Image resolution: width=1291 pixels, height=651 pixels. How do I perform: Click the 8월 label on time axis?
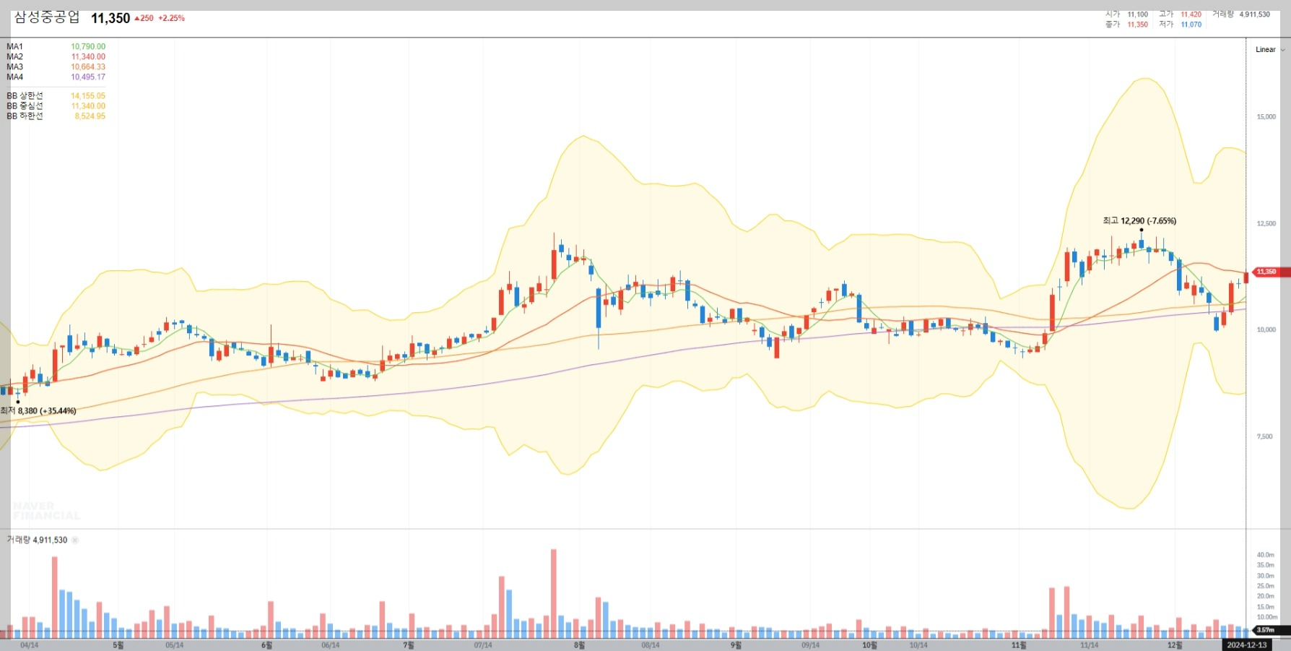click(579, 645)
